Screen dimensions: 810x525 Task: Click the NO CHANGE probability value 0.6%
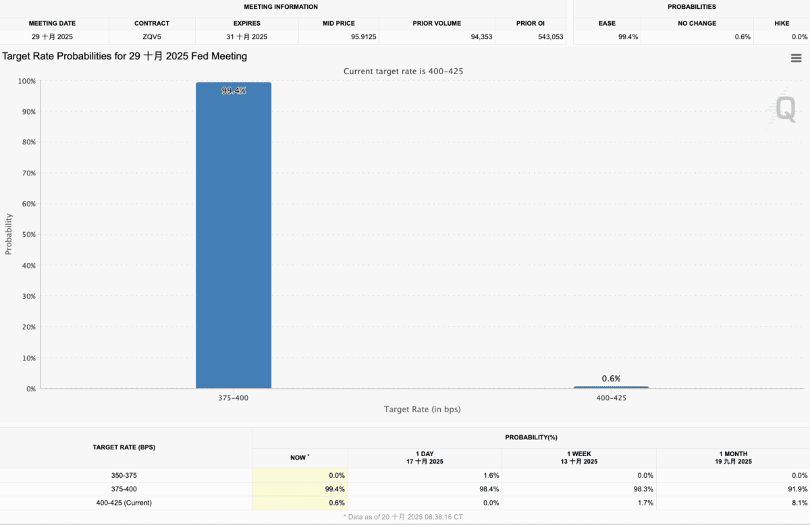coord(742,37)
